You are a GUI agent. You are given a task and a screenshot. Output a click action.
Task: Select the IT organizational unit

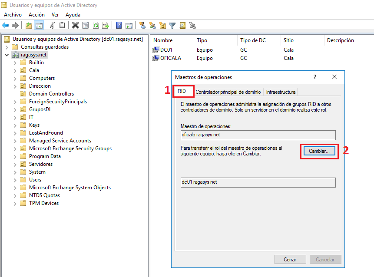pos(31,117)
